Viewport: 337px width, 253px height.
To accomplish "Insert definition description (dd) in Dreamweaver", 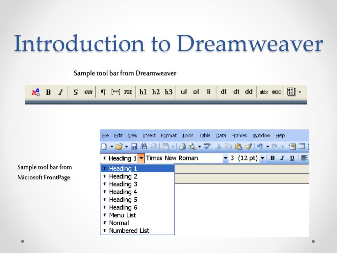I will (249, 92).
